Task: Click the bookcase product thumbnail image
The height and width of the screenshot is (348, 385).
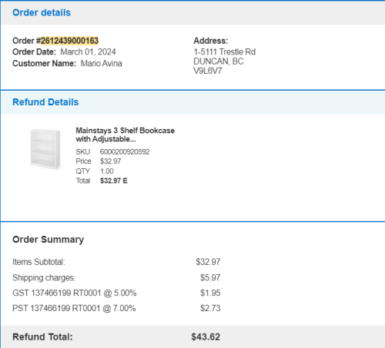Action: point(45,149)
